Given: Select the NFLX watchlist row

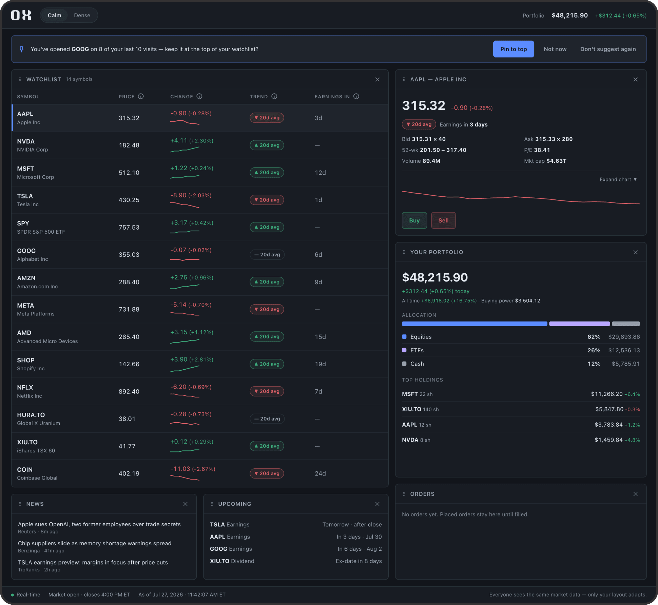Looking at the screenshot, I should (x=200, y=391).
